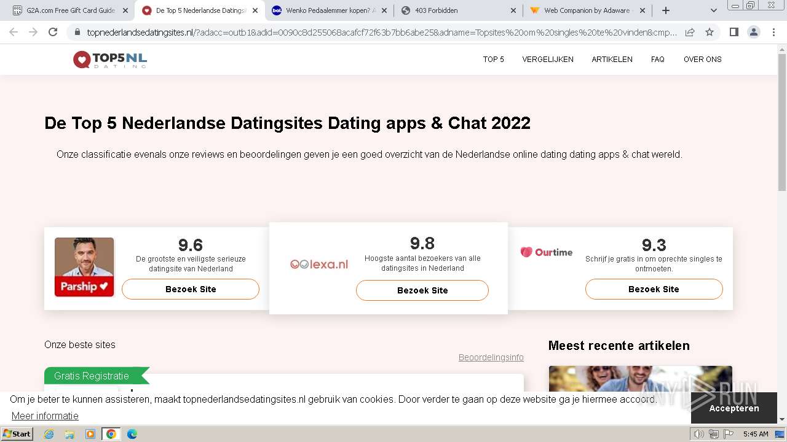This screenshot has height=442, width=787.
Task: Open the Meer informatie cookie link
Action: pyautogui.click(x=45, y=416)
